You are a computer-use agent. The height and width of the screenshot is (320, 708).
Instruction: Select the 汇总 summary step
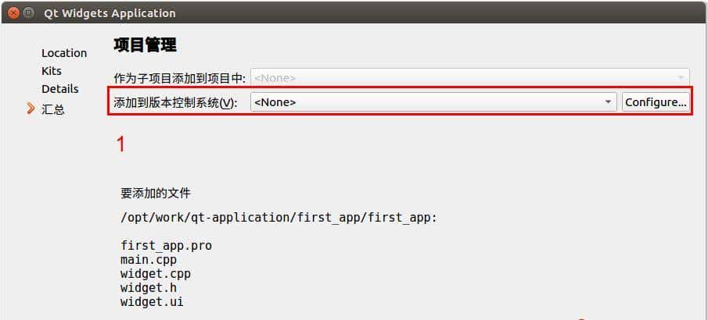pos(52,109)
